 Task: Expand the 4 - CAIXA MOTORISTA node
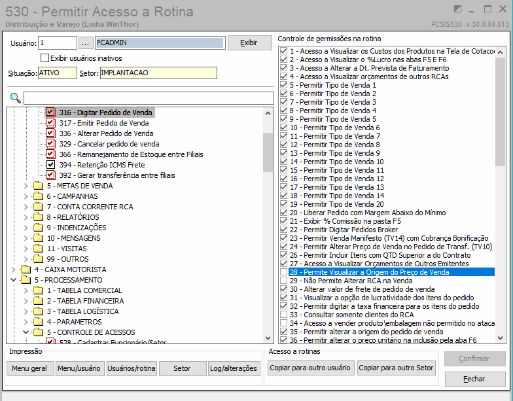pos(13,270)
